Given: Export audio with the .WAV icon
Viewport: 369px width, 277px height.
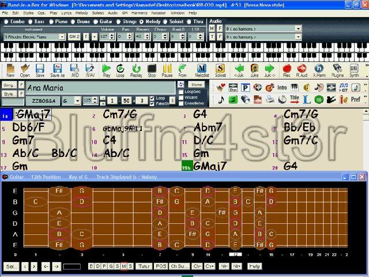Looking at the screenshot, I should pos(90,70).
